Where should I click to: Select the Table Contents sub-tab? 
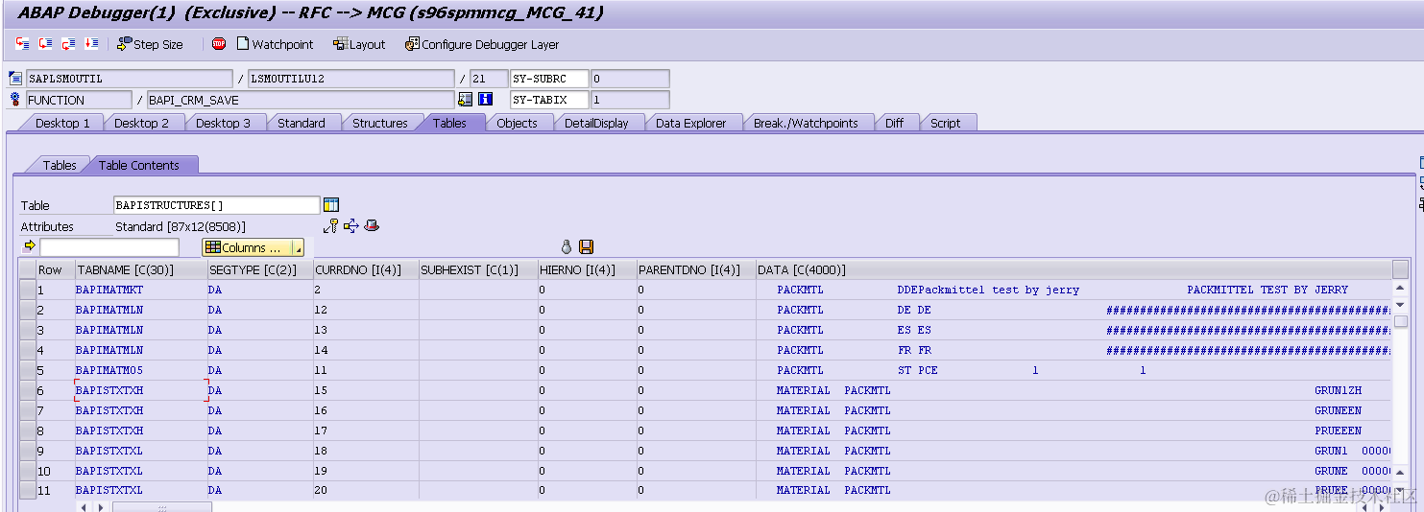click(139, 165)
